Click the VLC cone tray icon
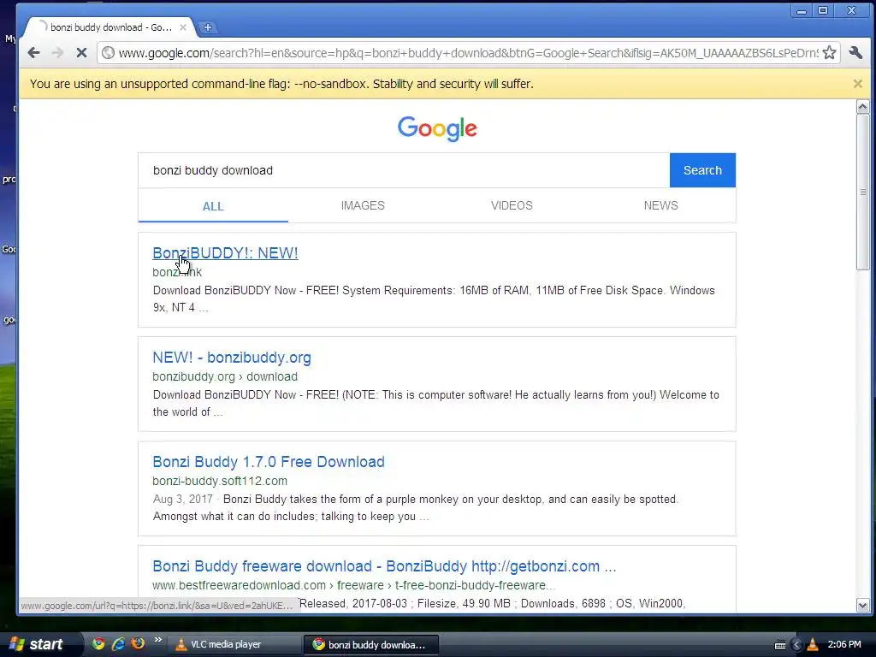This screenshot has height=657, width=876. click(x=813, y=644)
